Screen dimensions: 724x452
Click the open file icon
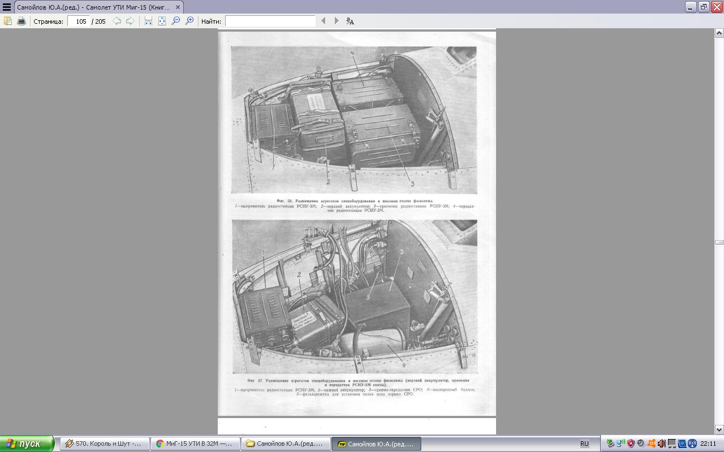coord(8,21)
